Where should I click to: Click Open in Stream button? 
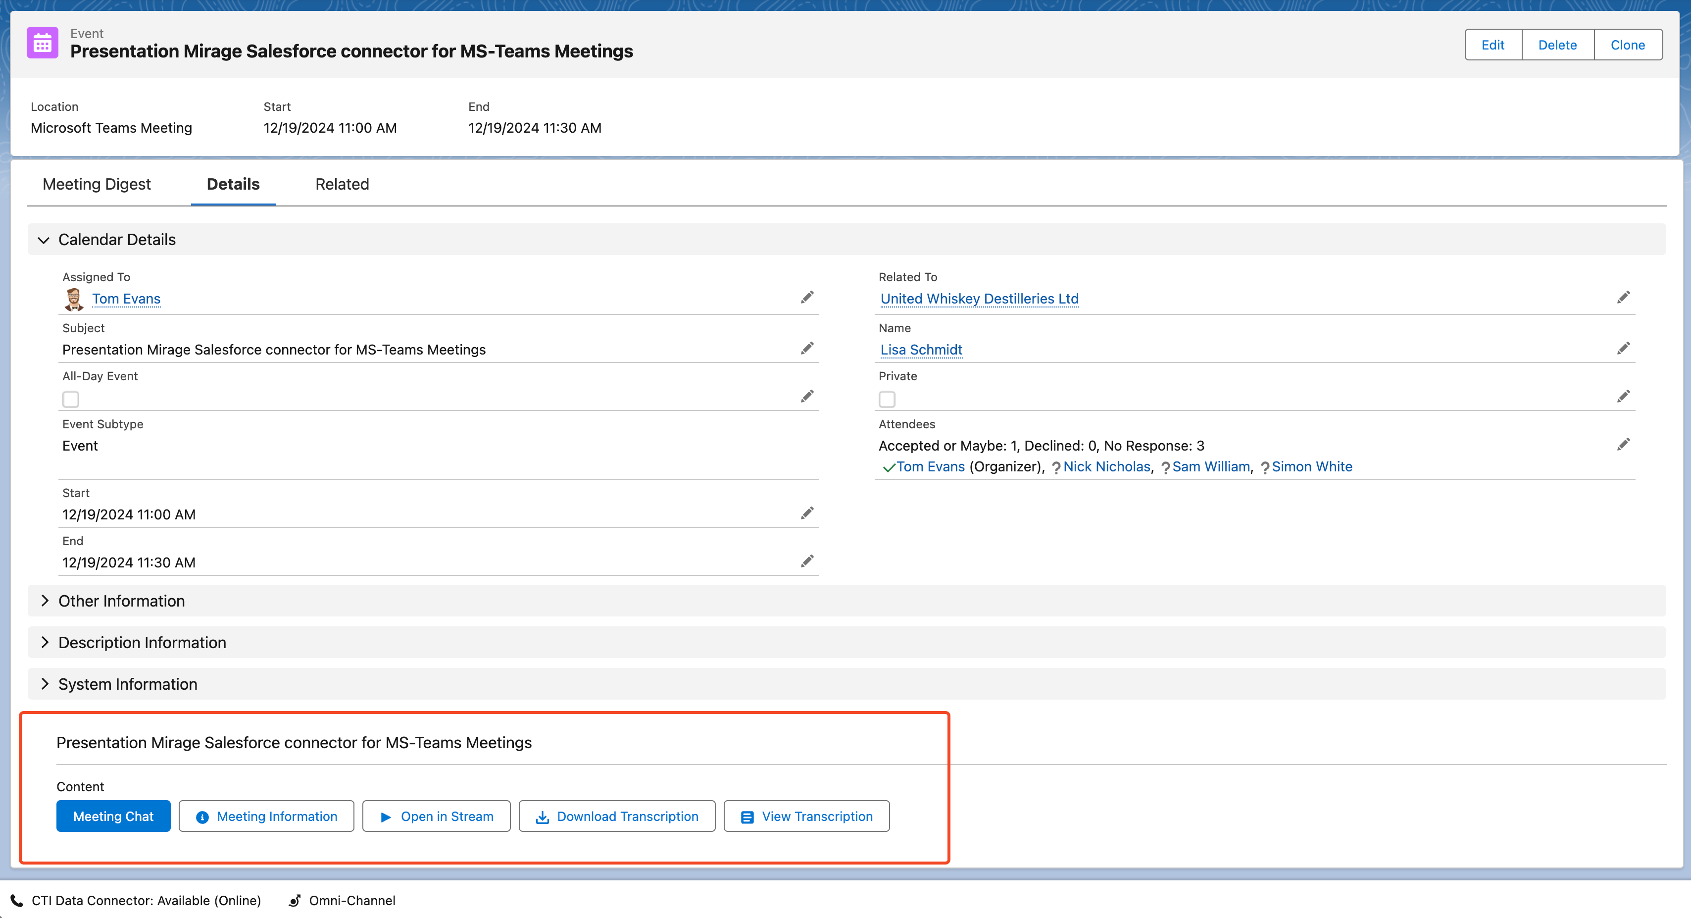(x=437, y=816)
